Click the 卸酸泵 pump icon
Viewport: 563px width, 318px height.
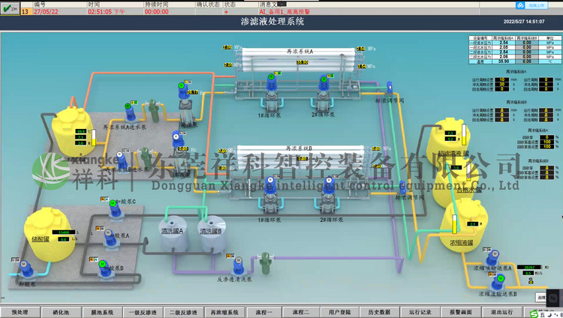[26, 271]
